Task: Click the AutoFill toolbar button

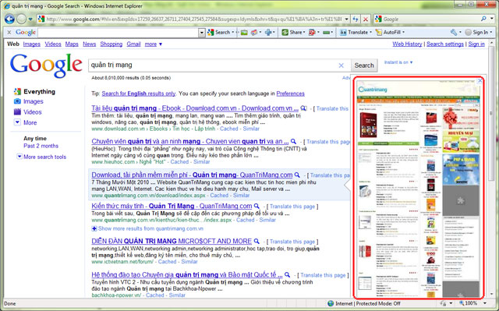Action: 390,32
